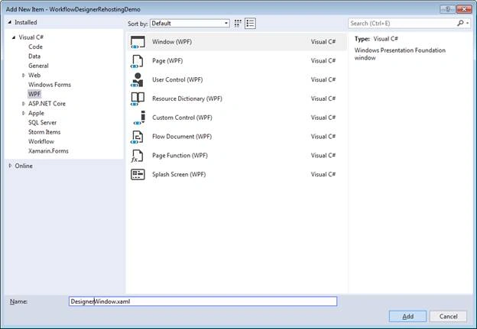The width and height of the screenshot is (477, 329).
Task: Open the search options dropdown arrow
Action: [468, 23]
